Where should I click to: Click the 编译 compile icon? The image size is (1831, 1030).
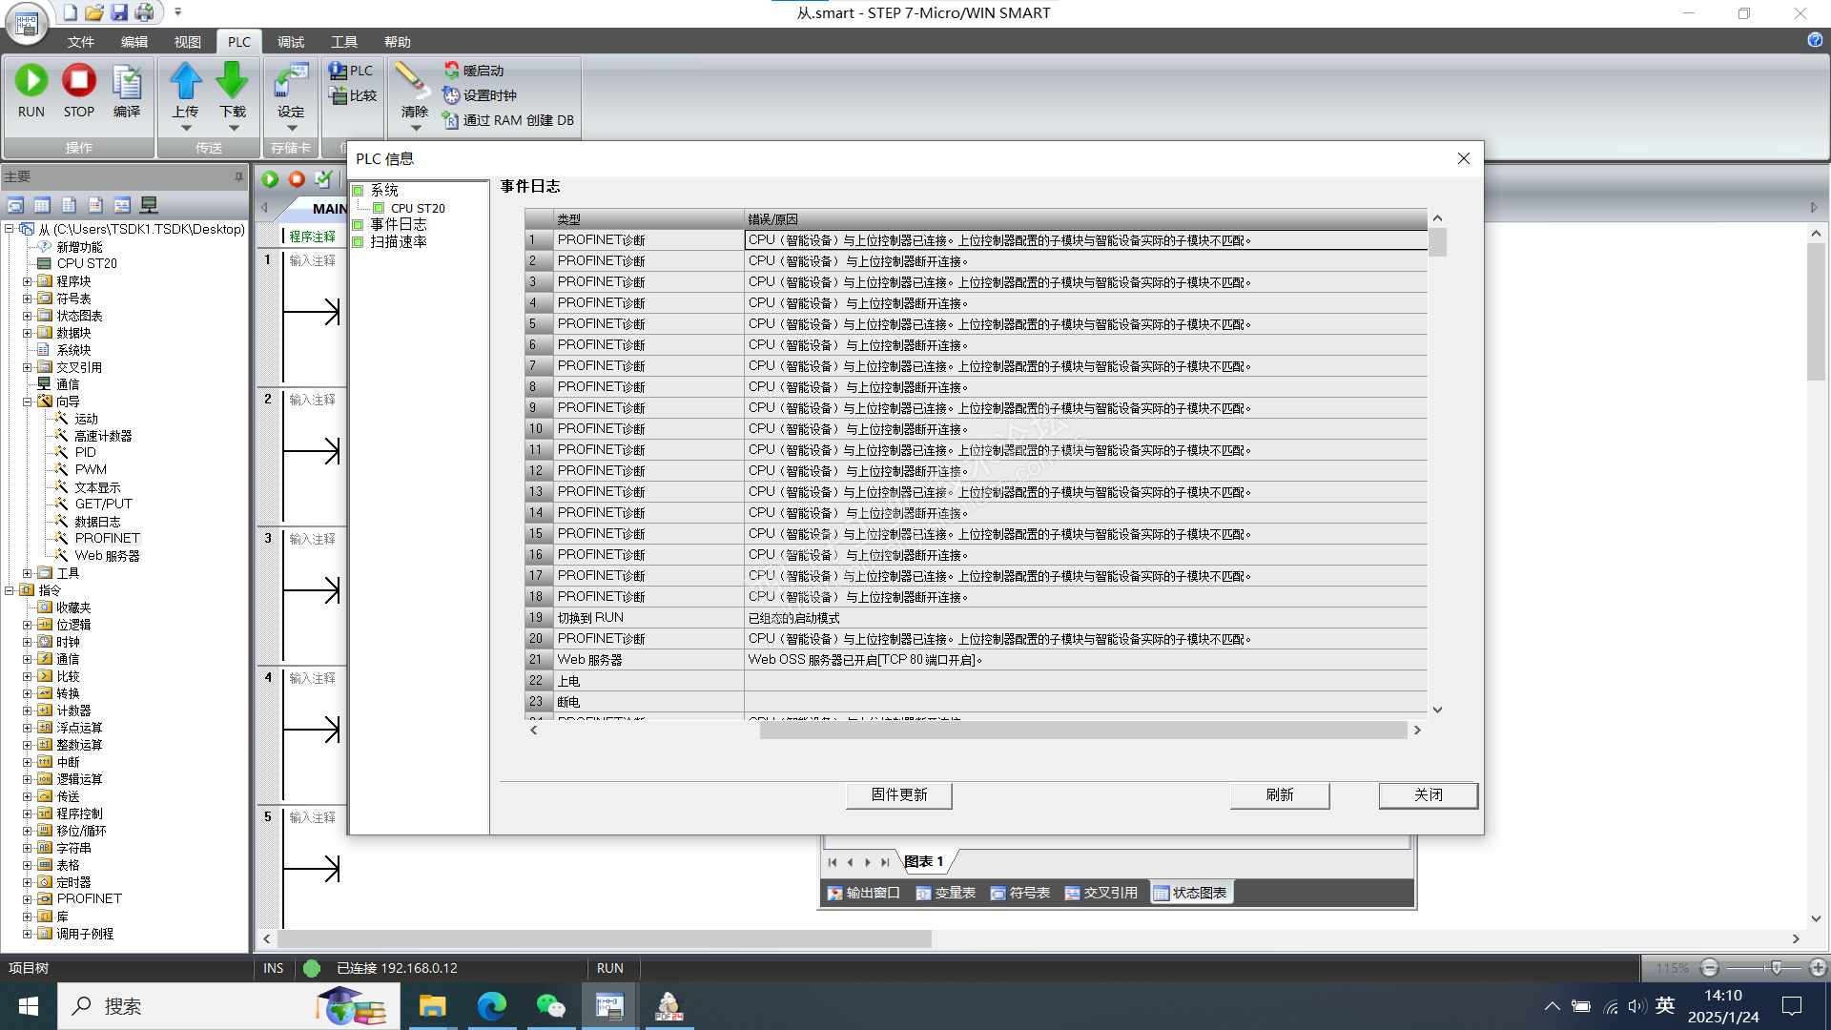(x=126, y=83)
